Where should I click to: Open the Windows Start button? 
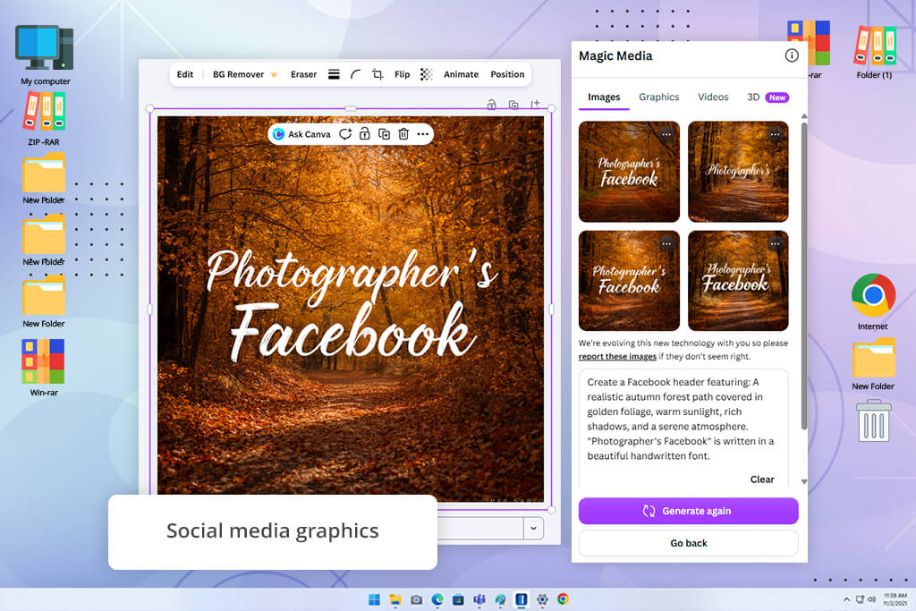374,599
